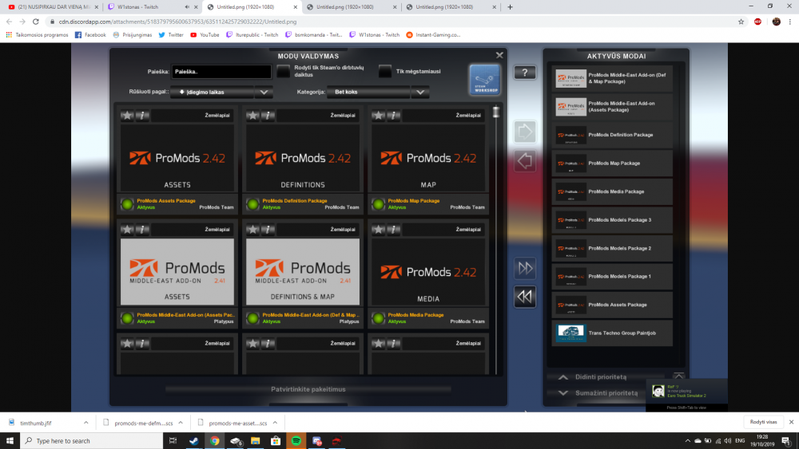Image resolution: width=799 pixels, height=449 pixels.
Task: Toggle ProMods Definition Package active indicator
Action: [x=252, y=204]
